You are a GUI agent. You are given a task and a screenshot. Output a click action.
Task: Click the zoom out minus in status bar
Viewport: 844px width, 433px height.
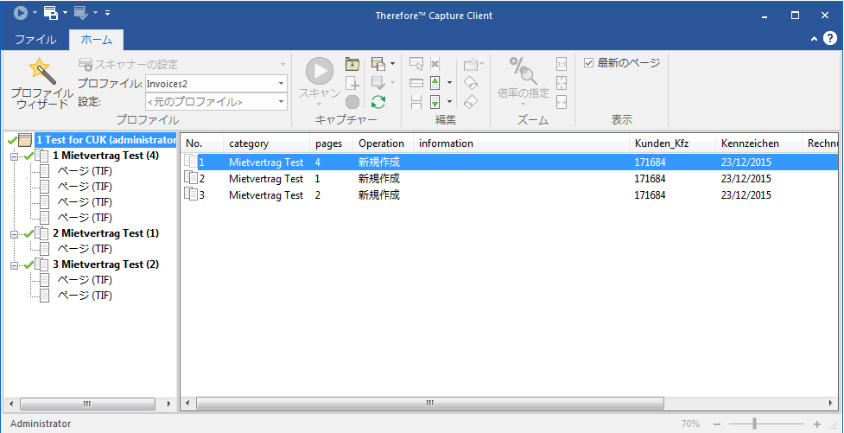point(716,423)
